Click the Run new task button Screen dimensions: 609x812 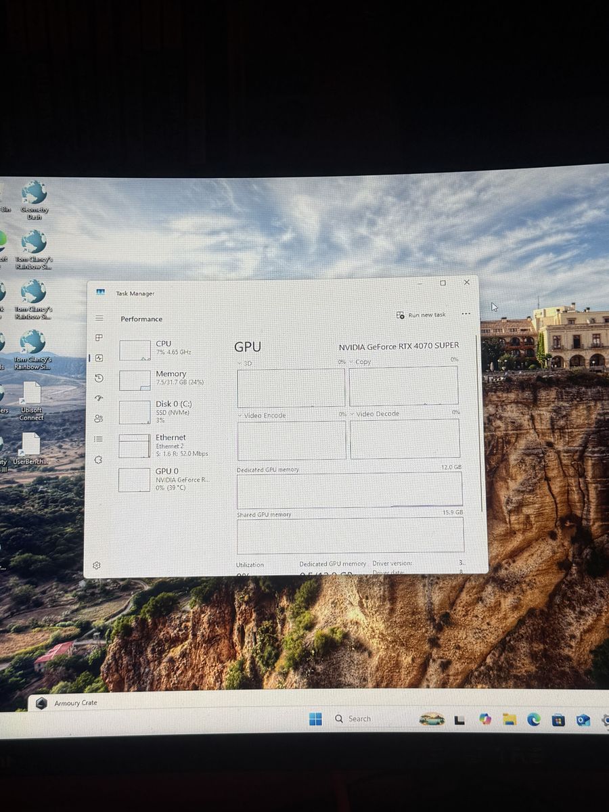point(422,315)
